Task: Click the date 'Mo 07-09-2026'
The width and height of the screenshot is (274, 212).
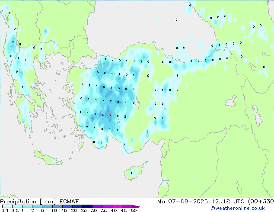Action: tap(183, 202)
